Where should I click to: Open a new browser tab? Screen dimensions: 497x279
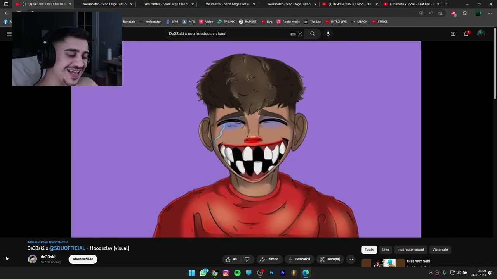click(x=447, y=4)
